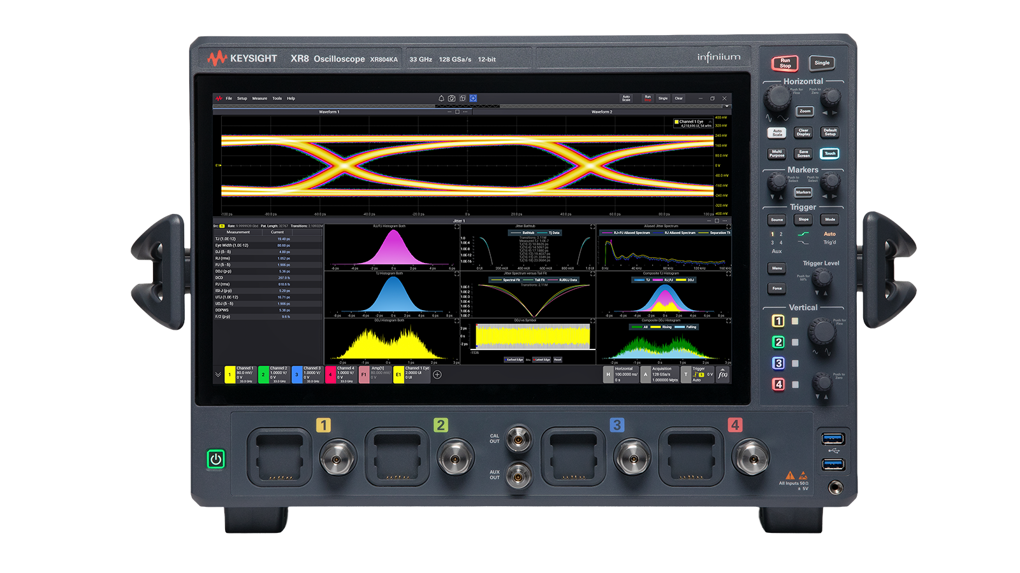Toggle the Vertical channel 3 hardware key
Screen dimensions: 1020x573
tap(778, 363)
